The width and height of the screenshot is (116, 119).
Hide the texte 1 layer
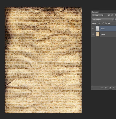pyautogui.click(x=93, y=29)
